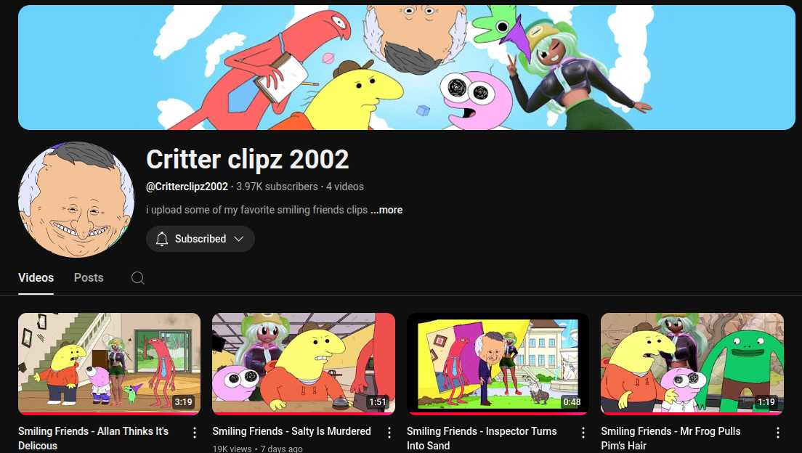802x453 pixels.
Task: Switch to the Posts tab
Action: [x=89, y=277]
